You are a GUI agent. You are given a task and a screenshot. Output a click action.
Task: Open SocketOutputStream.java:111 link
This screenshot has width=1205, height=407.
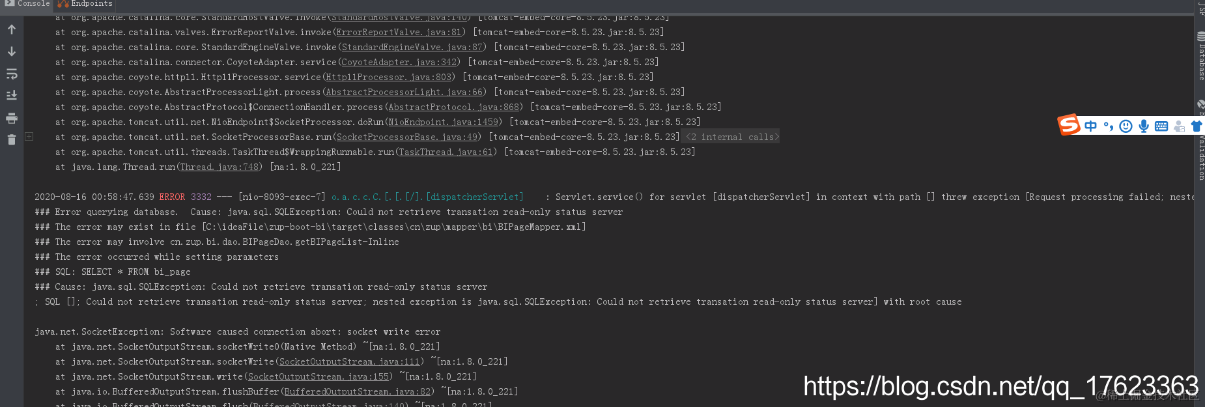pyautogui.click(x=349, y=361)
